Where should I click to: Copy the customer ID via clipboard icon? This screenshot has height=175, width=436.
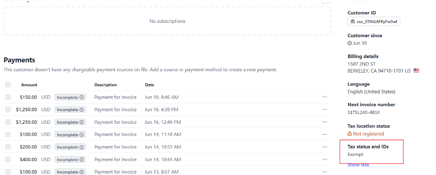[353, 21]
